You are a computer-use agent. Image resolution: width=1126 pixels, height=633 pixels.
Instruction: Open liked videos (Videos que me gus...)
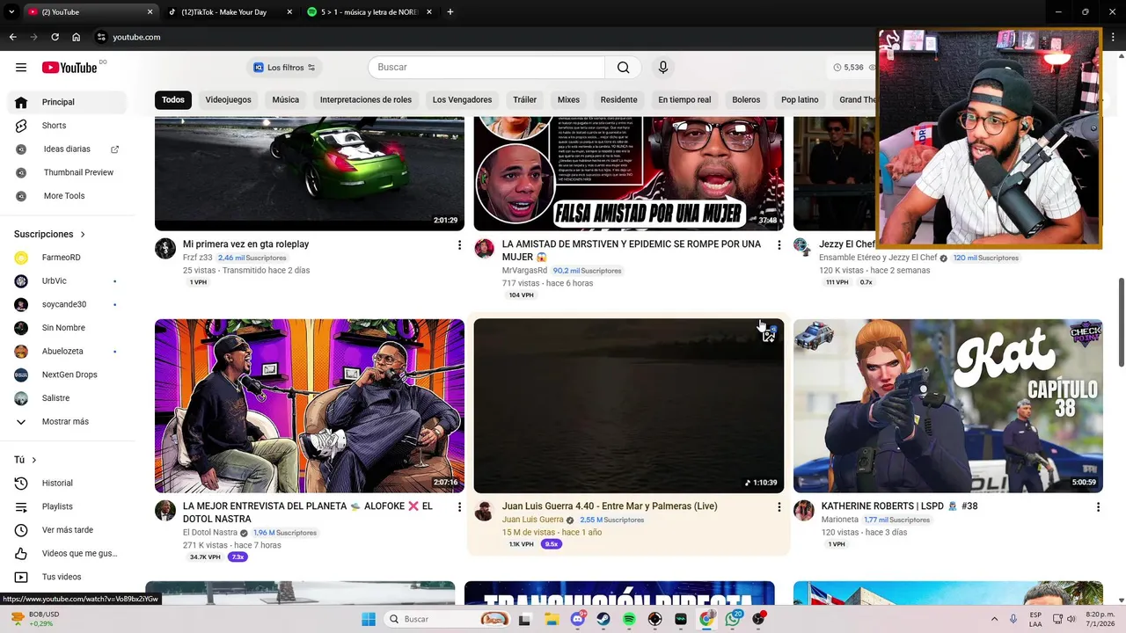click(x=67, y=553)
